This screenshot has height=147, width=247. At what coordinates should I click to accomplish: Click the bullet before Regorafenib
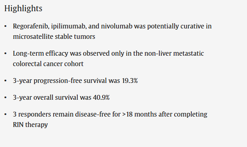[x=6, y=26]
